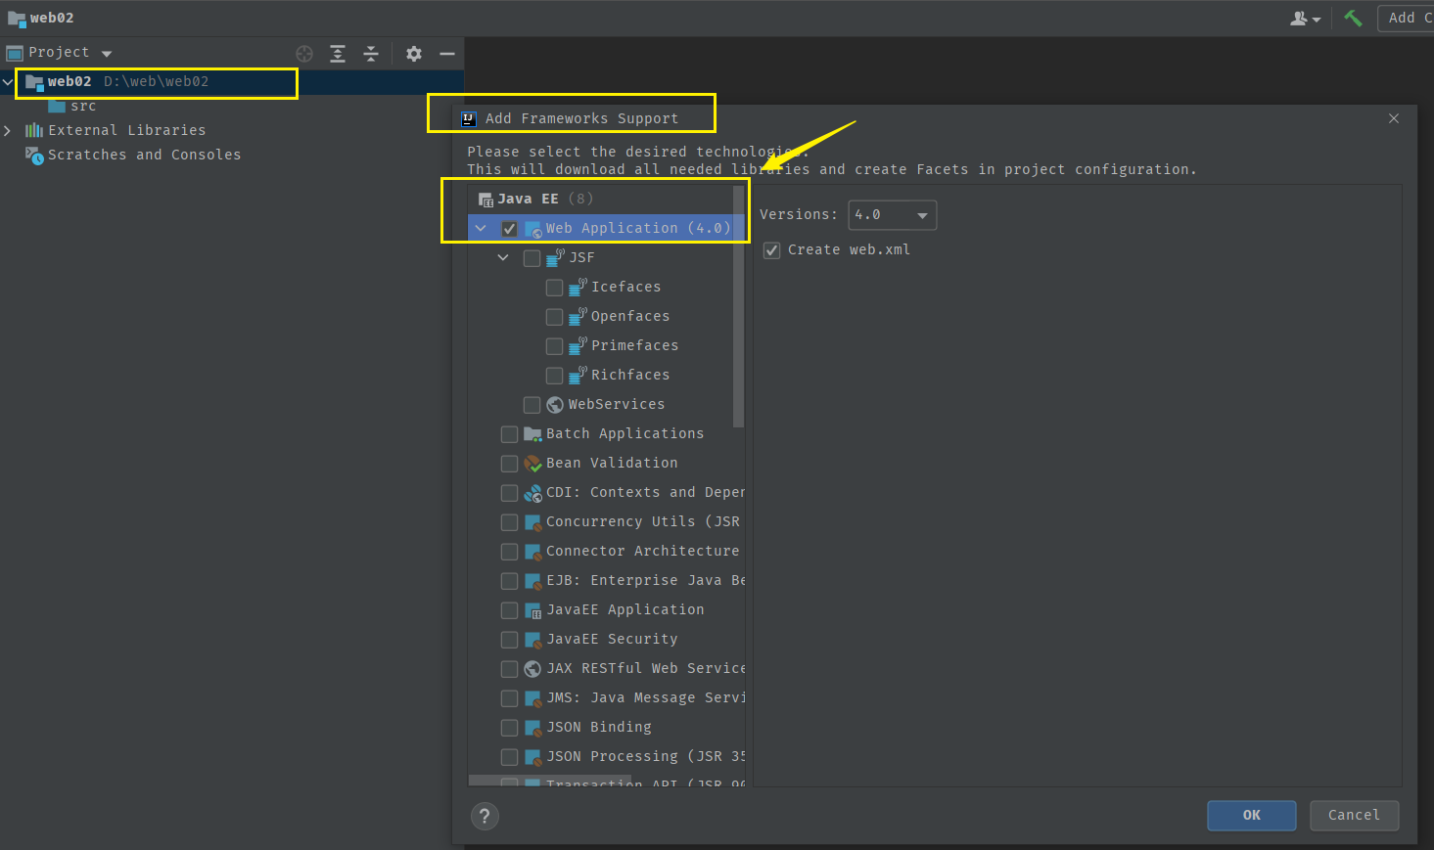This screenshot has height=850, width=1434.
Task: Click the Scratches and Consoles icon
Action: click(x=34, y=155)
